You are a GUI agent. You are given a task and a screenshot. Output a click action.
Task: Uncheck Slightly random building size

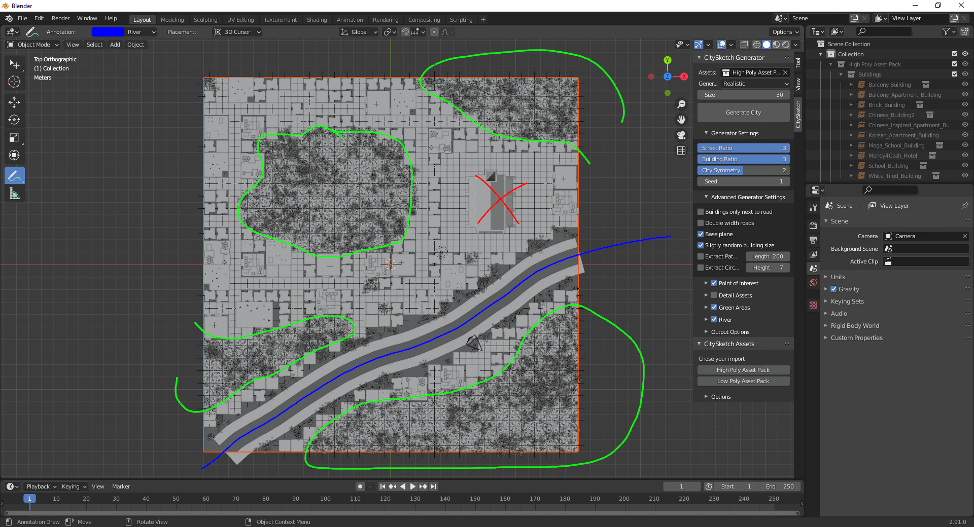click(701, 245)
